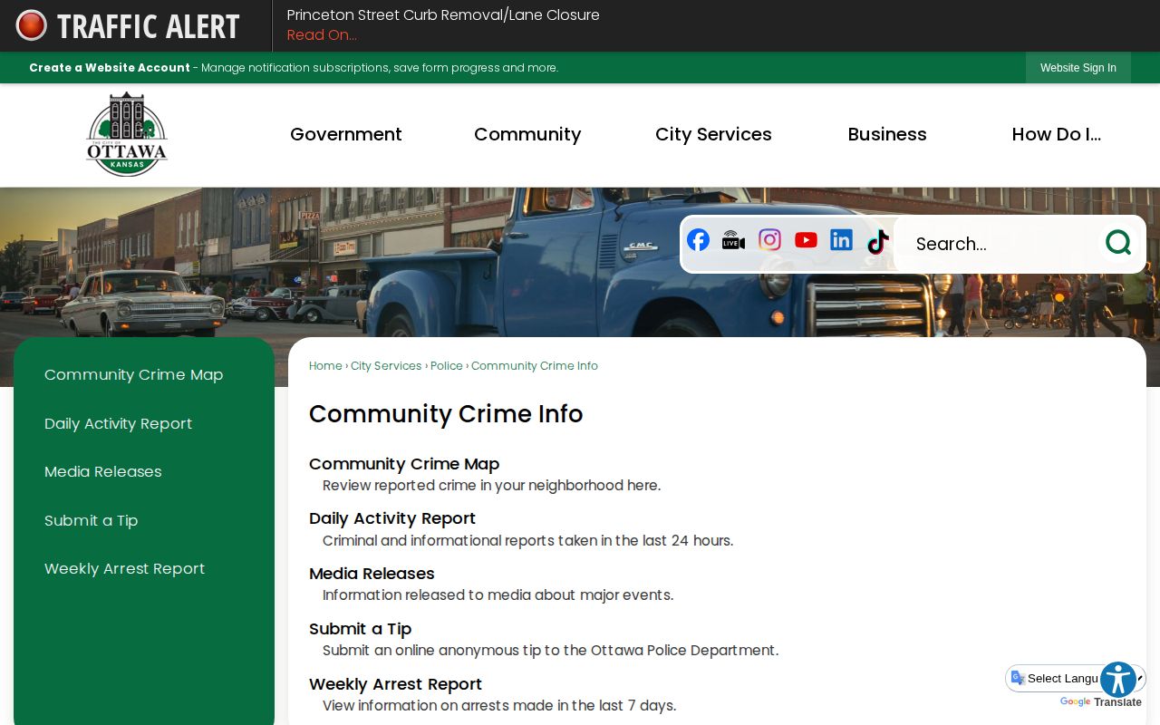Viewport: 1160px width, 725px height.
Task: Open Submit a Tip heading link
Action: click(x=361, y=629)
